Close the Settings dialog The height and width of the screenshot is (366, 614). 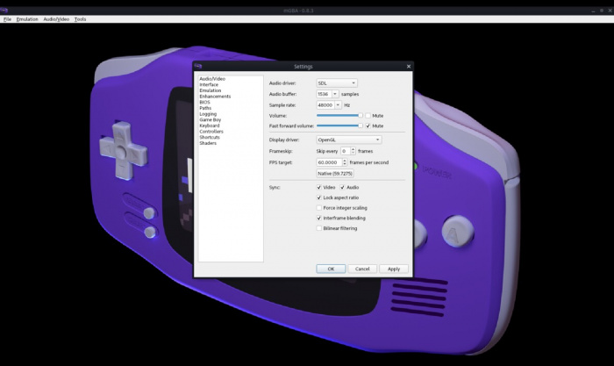coord(409,66)
